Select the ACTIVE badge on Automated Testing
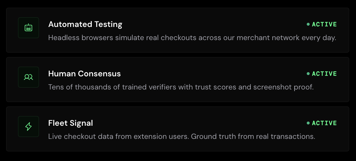Image resolution: width=356 pixels, height=161 pixels. (x=322, y=24)
